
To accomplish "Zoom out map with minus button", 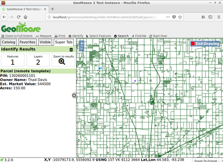I will (x=82, y=49).
